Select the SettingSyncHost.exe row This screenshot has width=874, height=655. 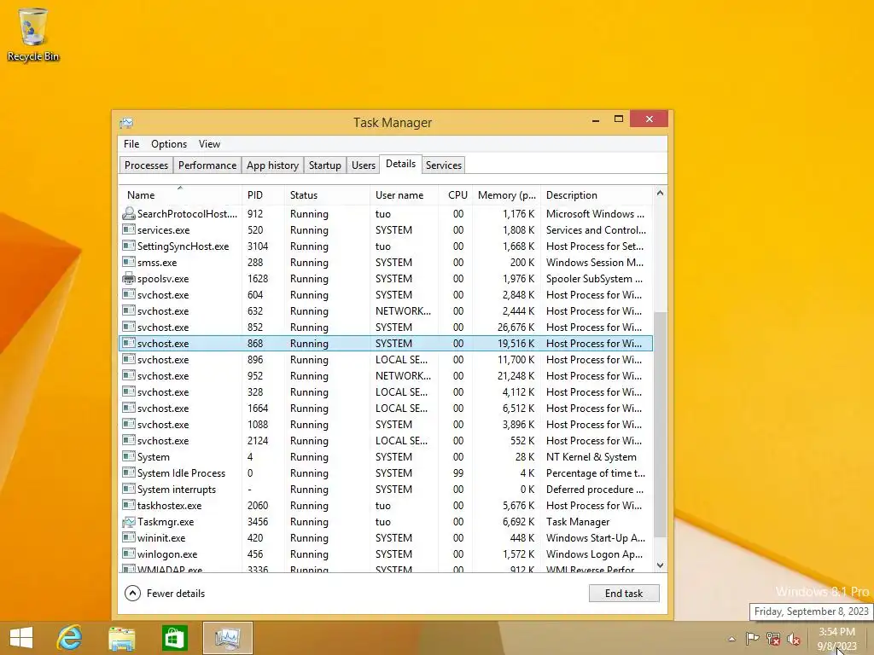coord(386,246)
